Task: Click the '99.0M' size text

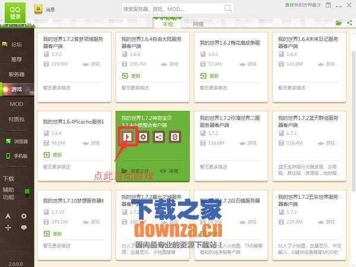Action: pyautogui.click(x=58, y=143)
